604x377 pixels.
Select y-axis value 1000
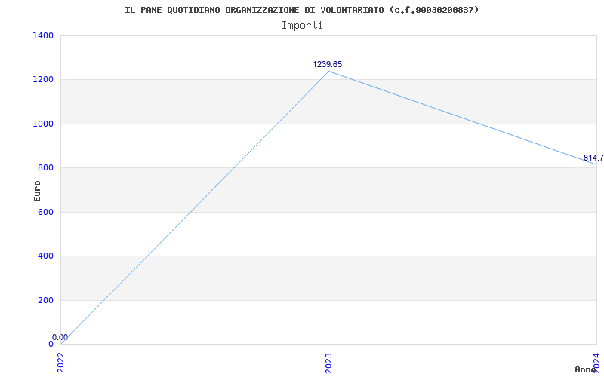coord(43,124)
